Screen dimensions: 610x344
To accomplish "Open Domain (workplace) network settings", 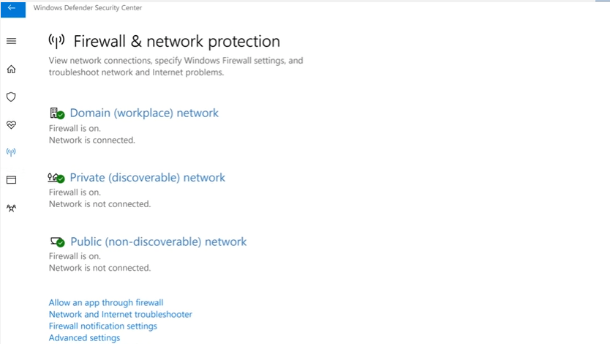I will coord(144,113).
